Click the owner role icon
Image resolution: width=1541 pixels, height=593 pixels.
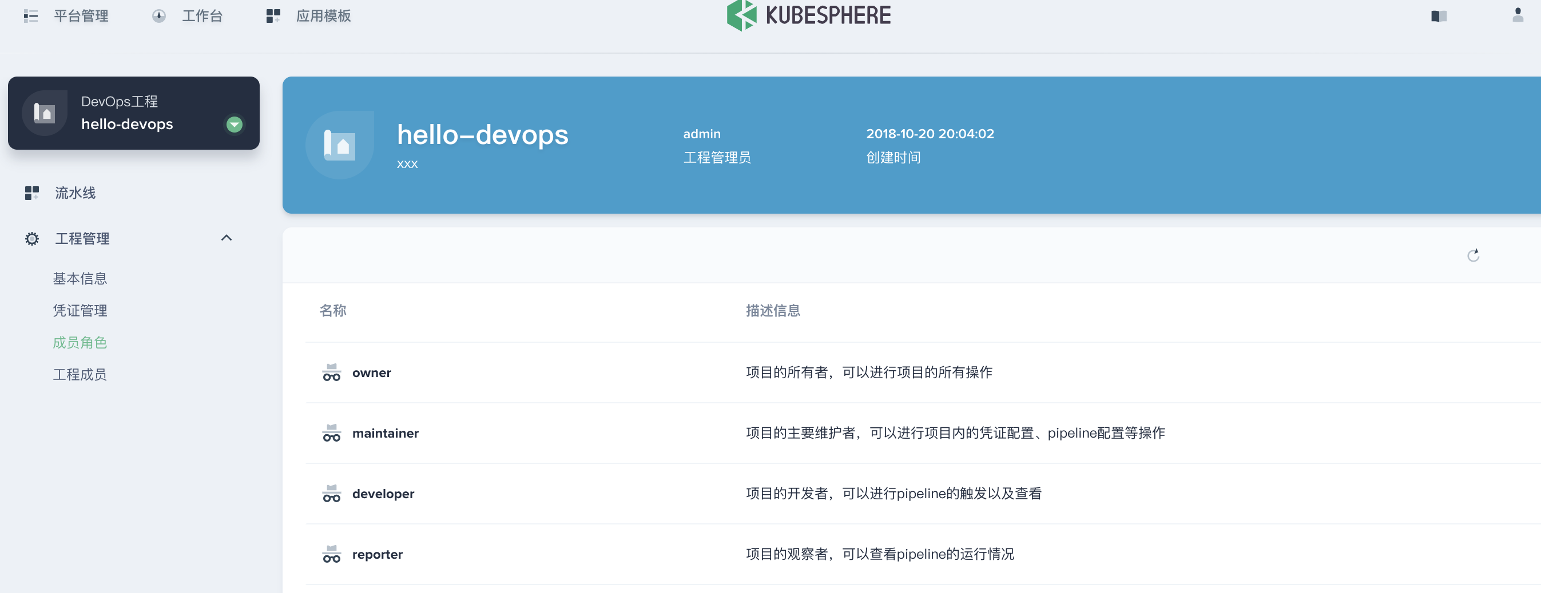pos(331,372)
